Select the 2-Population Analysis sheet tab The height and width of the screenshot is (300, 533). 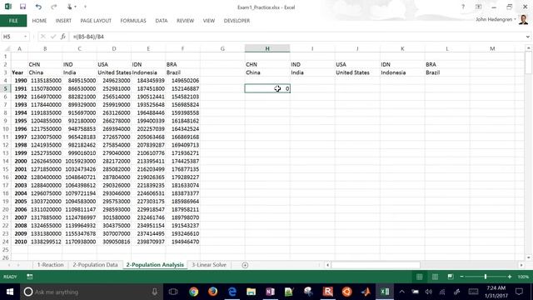[155, 265]
